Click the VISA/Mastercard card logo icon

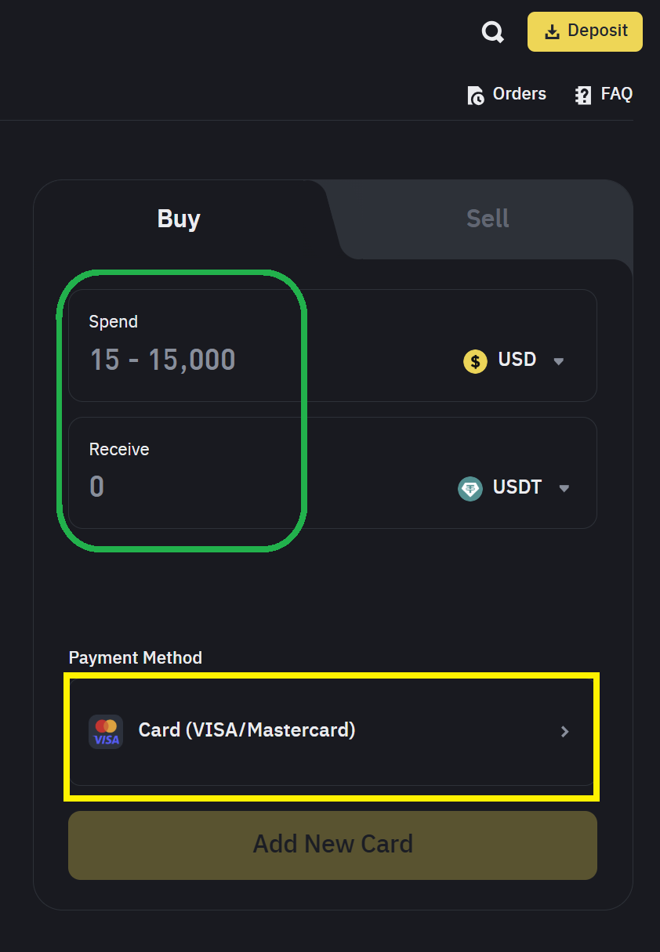coord(106,731)
